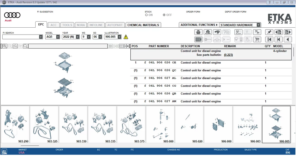The height and width of the screenshot is (156, 296).
Task: Expand the ILLUSTRATION dropdown 906-005
Action: pyautogui.click(x=119, y=37)
